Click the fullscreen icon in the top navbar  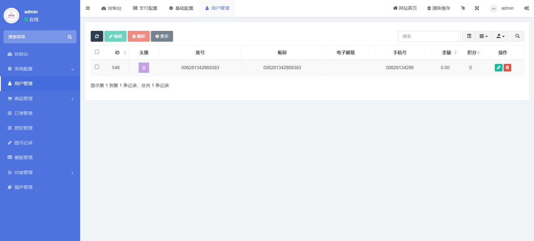[x=476, y=8]
